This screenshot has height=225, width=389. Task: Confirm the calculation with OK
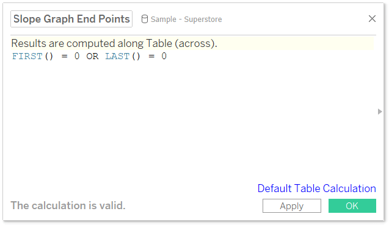352,205
